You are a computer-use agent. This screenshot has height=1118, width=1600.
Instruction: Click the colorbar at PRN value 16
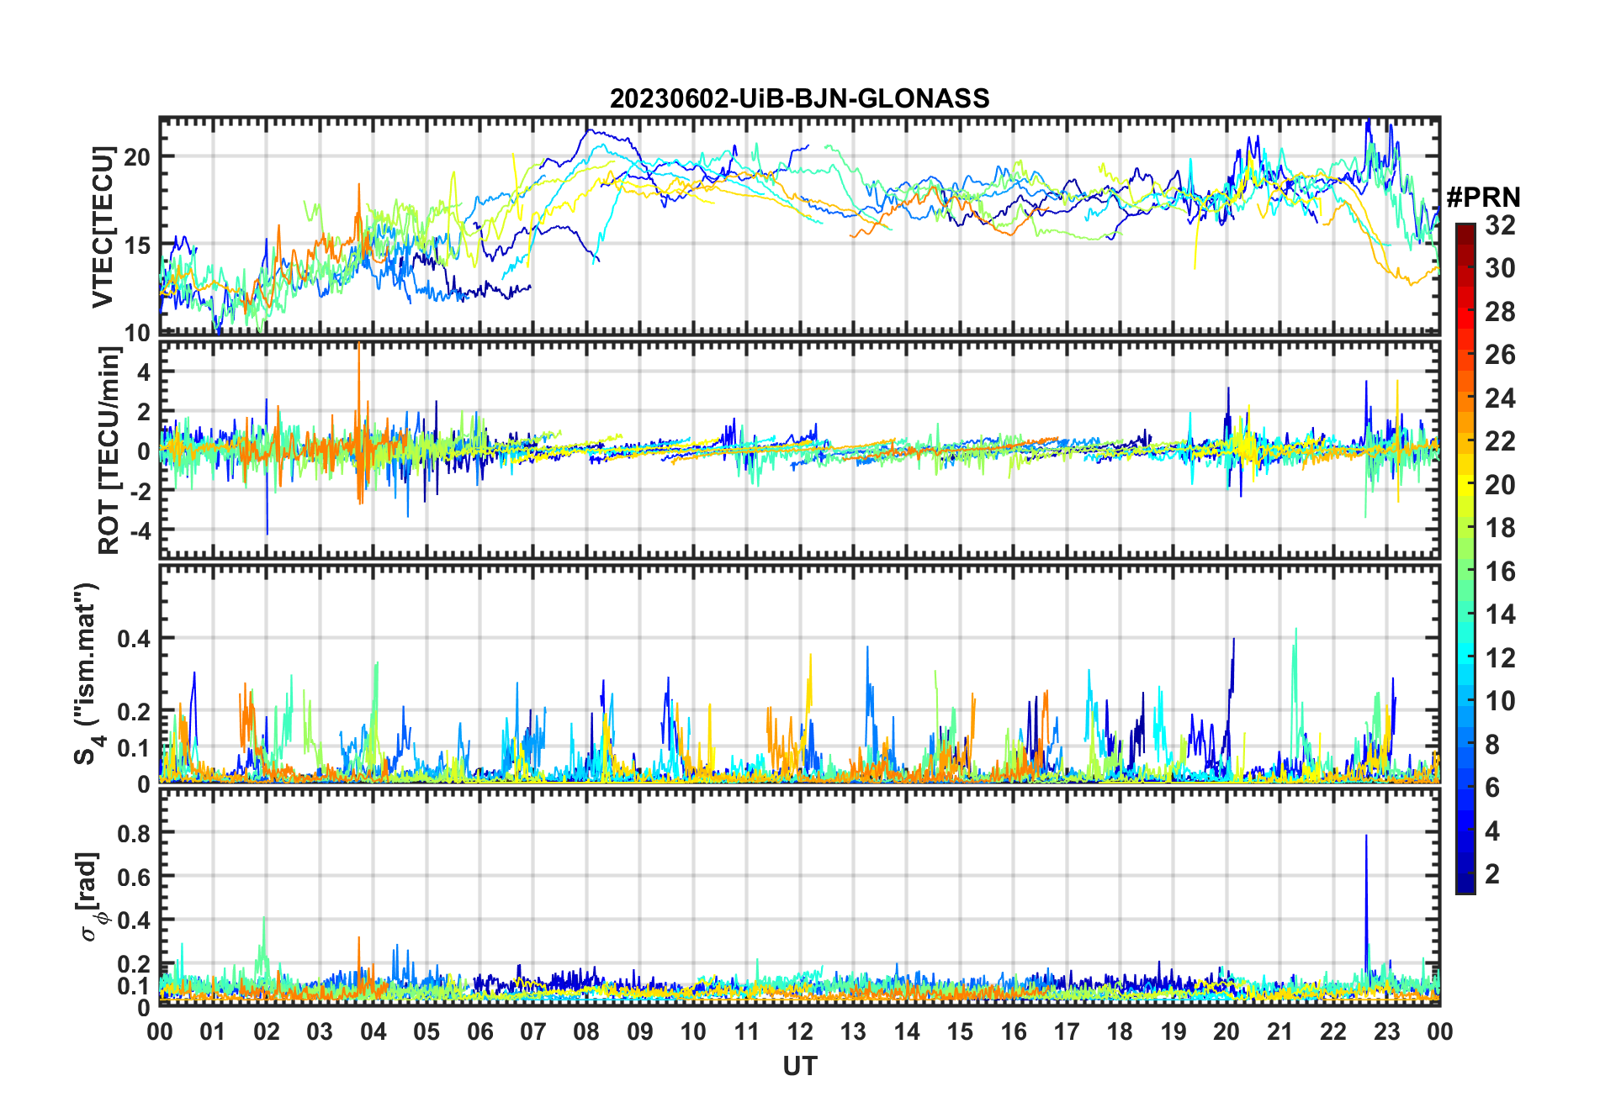point(1465,572)
